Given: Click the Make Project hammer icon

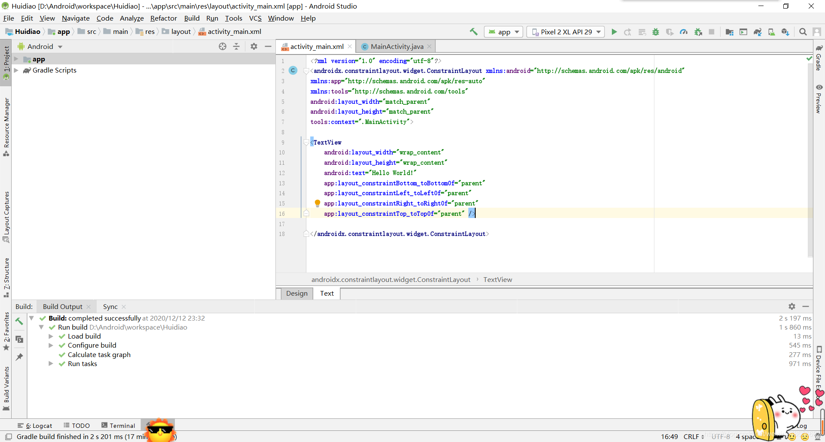Looking at the screenshot, I should (474, 32).
